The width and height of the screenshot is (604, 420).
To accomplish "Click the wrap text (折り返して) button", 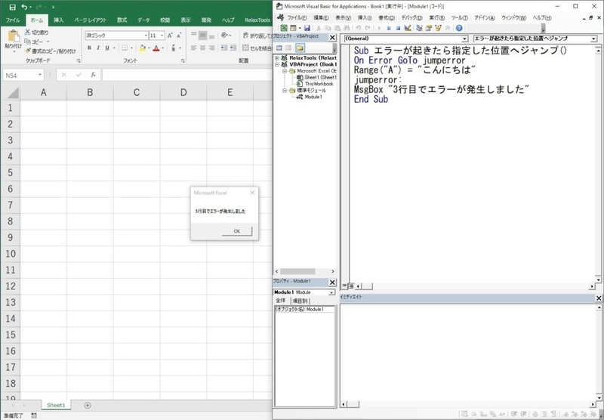I will (x=257, y=36).
